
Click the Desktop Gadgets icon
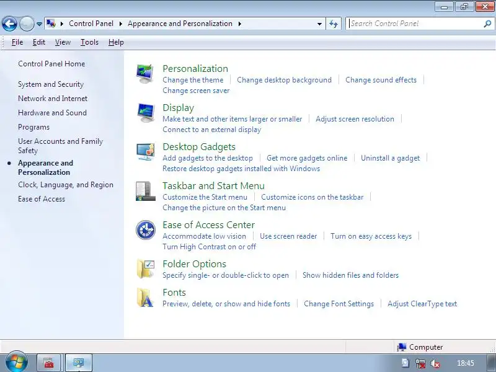click(x=146, y=152)
